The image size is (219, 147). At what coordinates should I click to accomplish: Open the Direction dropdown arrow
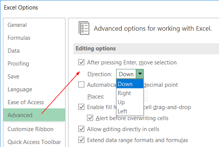(x=140, y=74)
